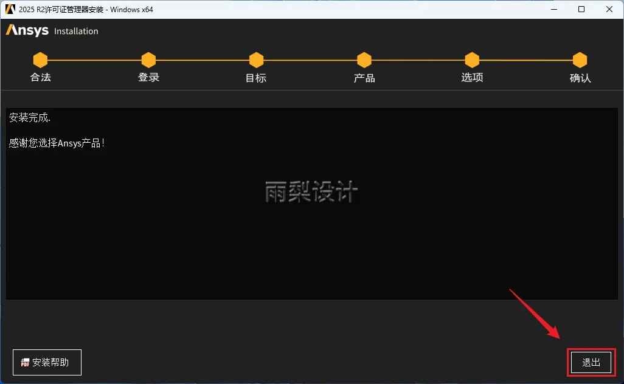Select the 产品 step hexagon marker
This screenshot has width=624, height=384.
point(364,60)
